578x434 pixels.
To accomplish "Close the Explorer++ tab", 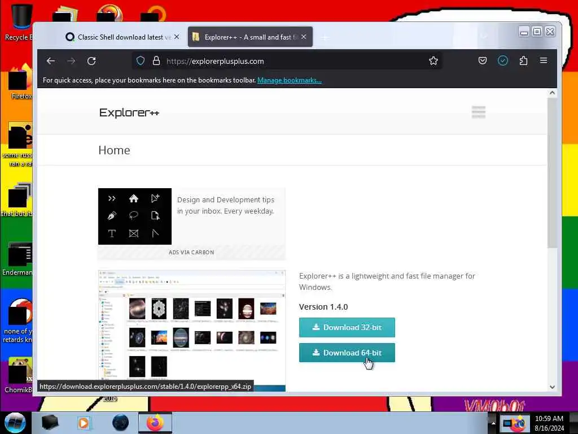I will [304, 37].
